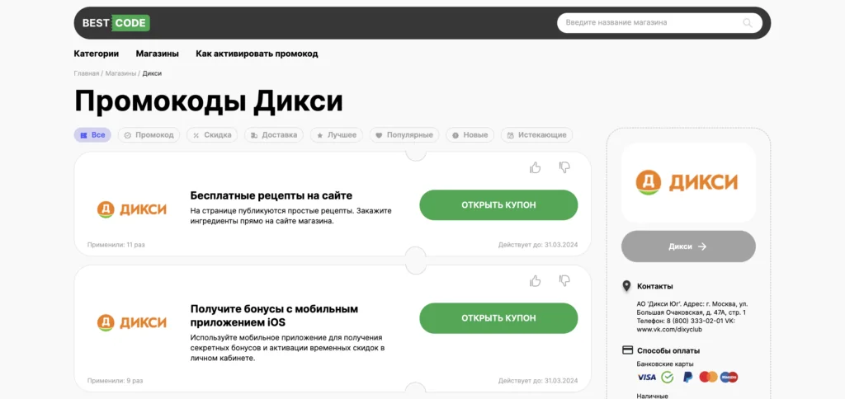Go to Главная breadcrumb link
This screenshot has width=845, height=399.
click(86, 73)
